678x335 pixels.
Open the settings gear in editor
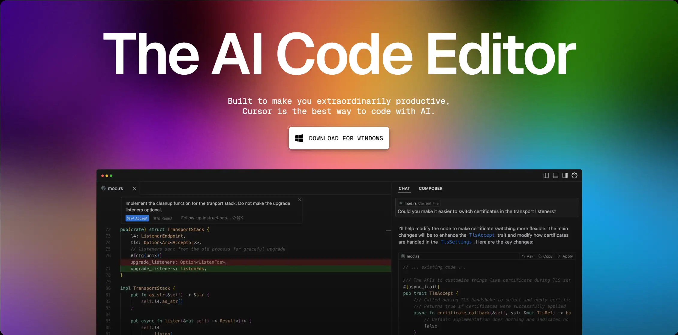pos(575,175)
